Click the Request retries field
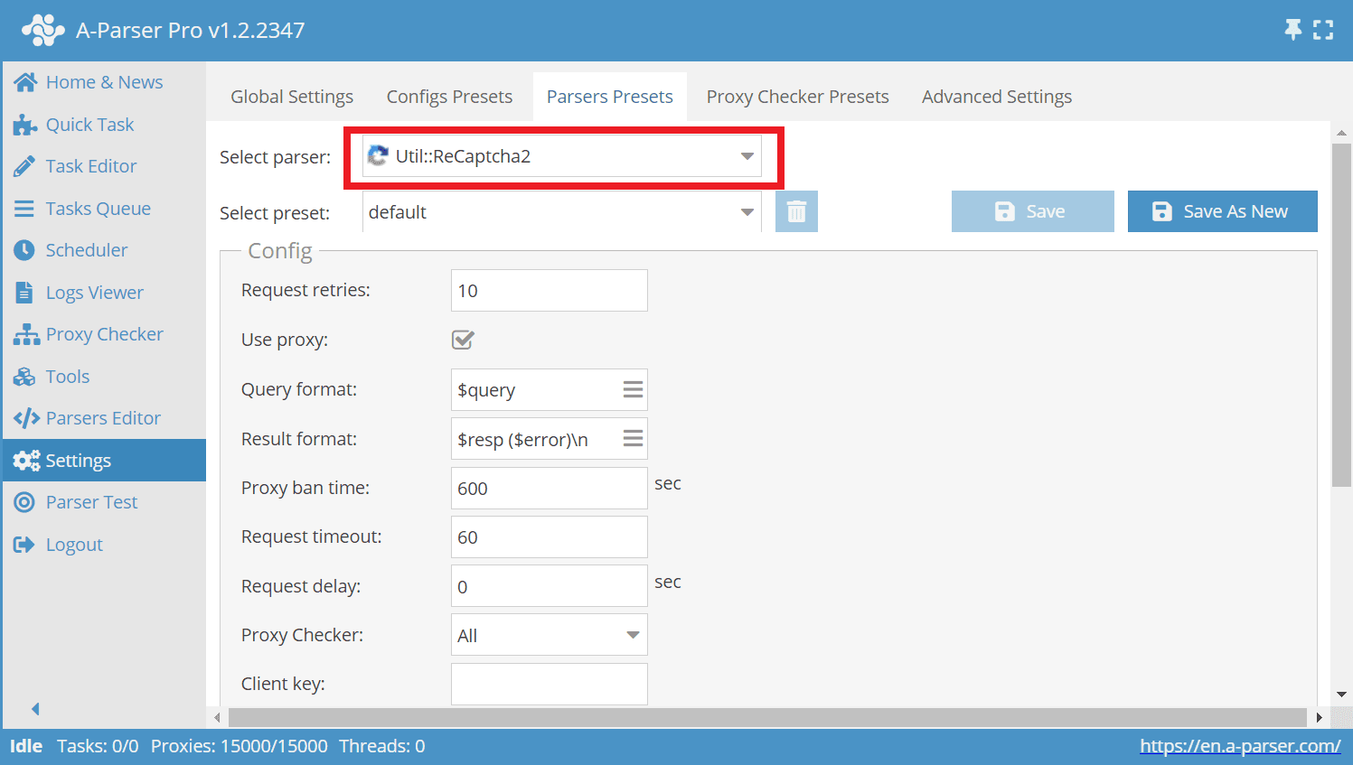This screenshot has width=1353, height=765. [549, 291]
